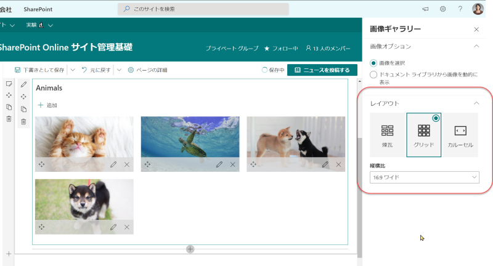Click the megaphone icon in the header
Image resolution: width=493 pixels, height=266 pixels.
[x=425, y=9]
